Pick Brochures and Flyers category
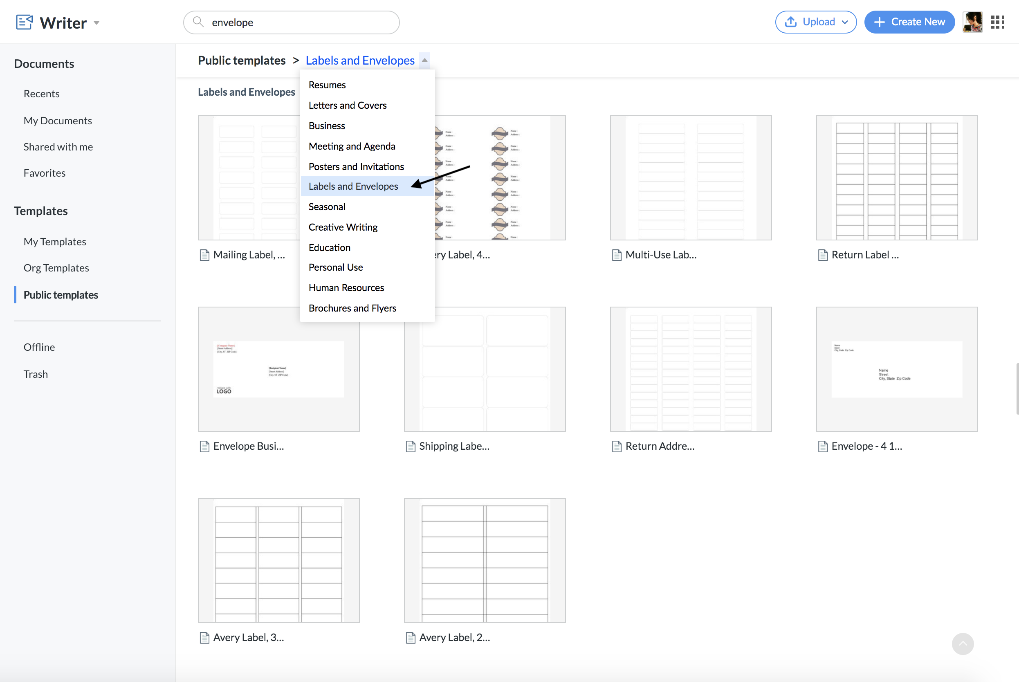The width and height of the screenshot is (1019, 682). pos(352,308)
